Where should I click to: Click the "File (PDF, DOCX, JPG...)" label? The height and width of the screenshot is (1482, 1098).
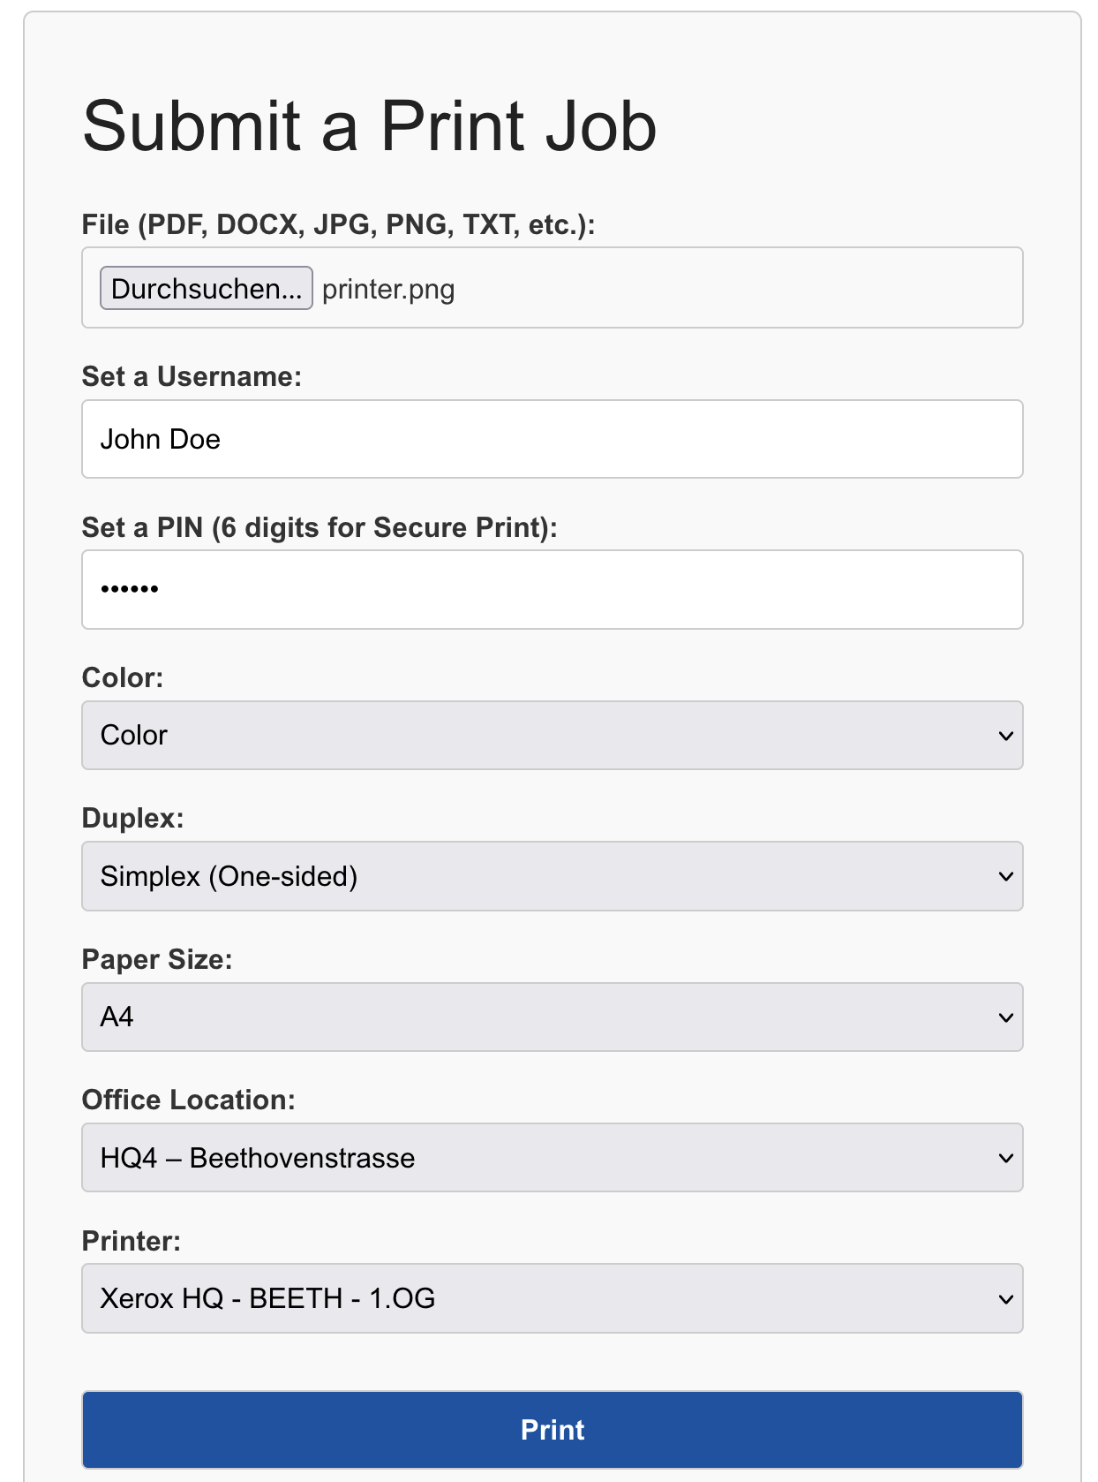[338, 224]
